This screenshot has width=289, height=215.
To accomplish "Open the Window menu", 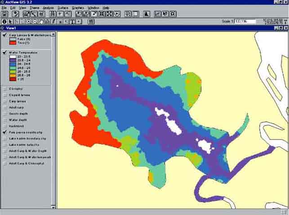I will (93, 8).
